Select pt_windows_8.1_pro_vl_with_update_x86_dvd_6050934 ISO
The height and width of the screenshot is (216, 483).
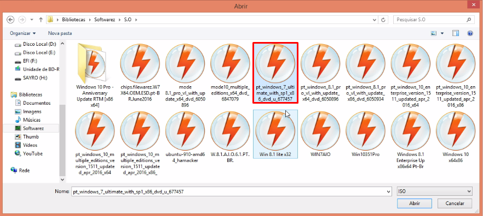(x=365, y=73)
